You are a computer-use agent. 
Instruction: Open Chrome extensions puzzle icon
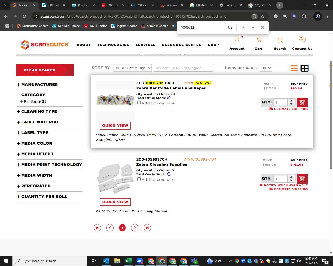304,16
